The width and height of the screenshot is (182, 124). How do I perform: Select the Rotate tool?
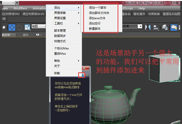pos(19,28)
